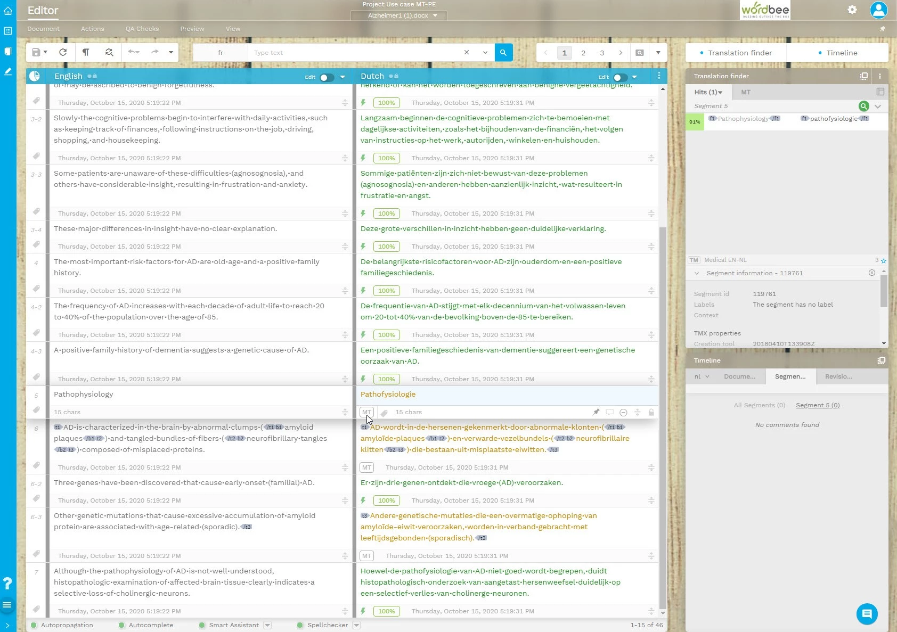The height and width of the screenshot is (632, 897).
Task: Click the save document icon
Action: pos(36,52)
